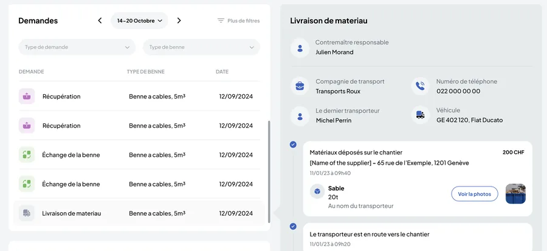
Task: Go to next week with right arrow
Action: pyautogui.click(x=179, y=21)
